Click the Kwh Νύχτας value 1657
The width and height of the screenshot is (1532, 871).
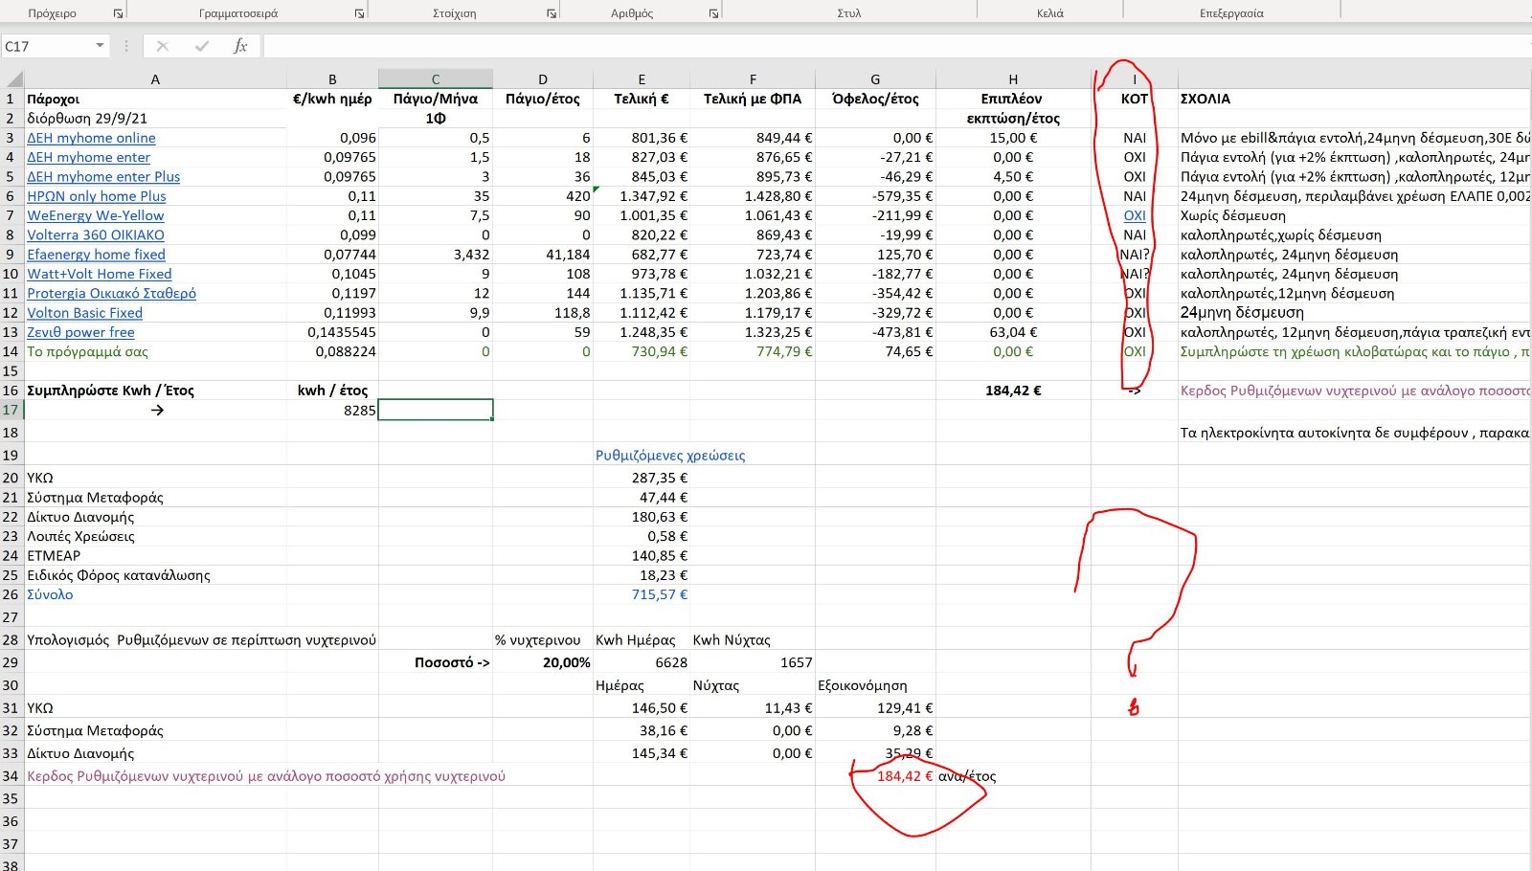coord(753,662)
